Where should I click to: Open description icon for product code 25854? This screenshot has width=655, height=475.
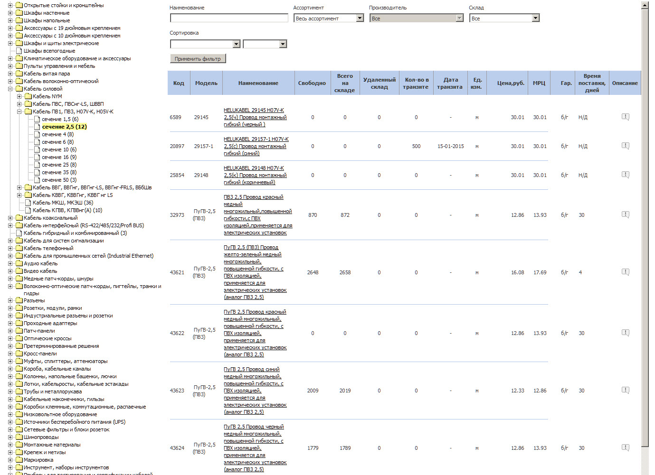click(625, 175)
